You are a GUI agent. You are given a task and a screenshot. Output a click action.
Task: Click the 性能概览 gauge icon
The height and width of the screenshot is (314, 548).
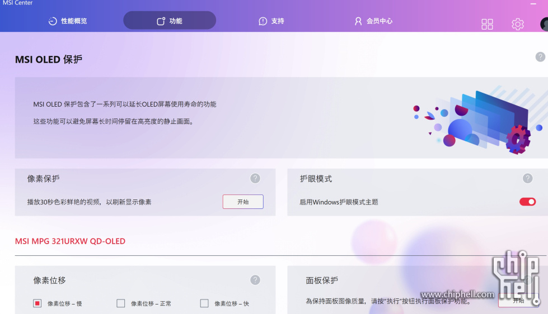pyautogui.click(x=53, y=21)
